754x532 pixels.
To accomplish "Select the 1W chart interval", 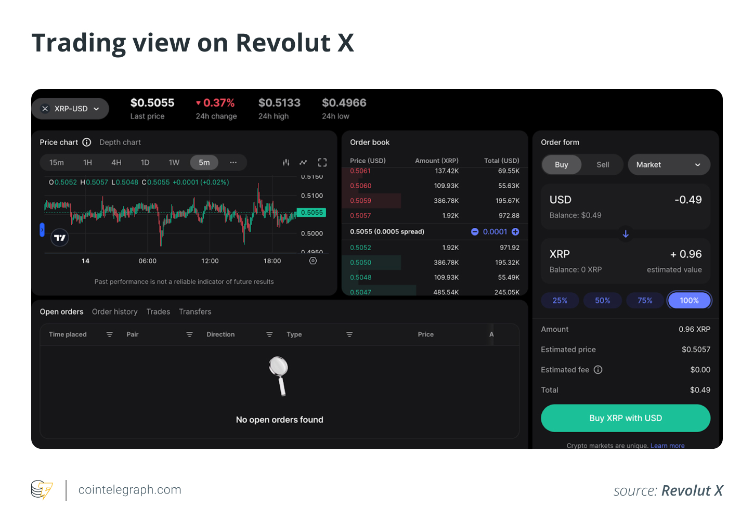I will (x=174, y=162).
